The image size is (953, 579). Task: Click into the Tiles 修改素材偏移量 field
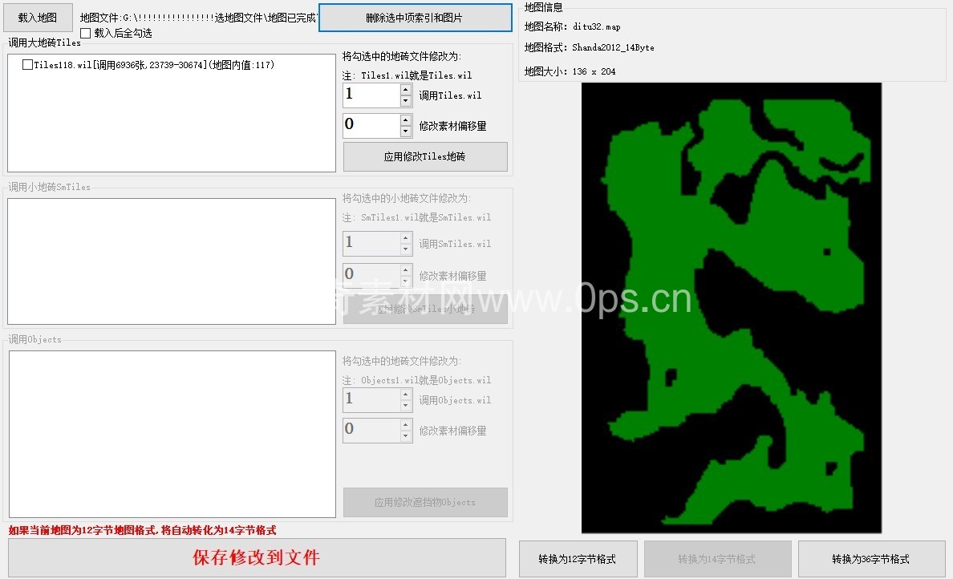click(x=371, y=125)
